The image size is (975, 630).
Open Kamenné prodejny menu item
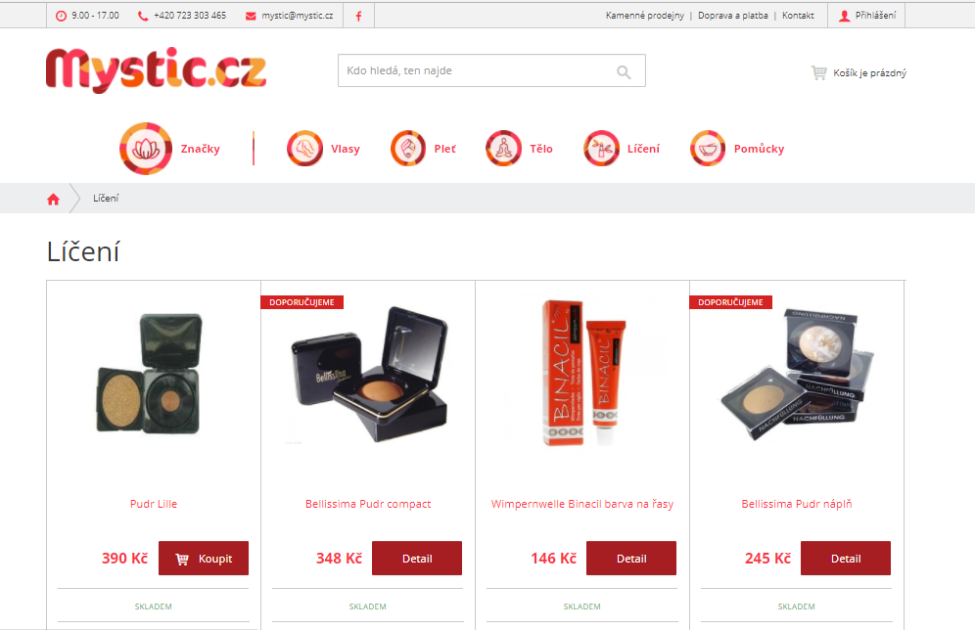(645, 16)
